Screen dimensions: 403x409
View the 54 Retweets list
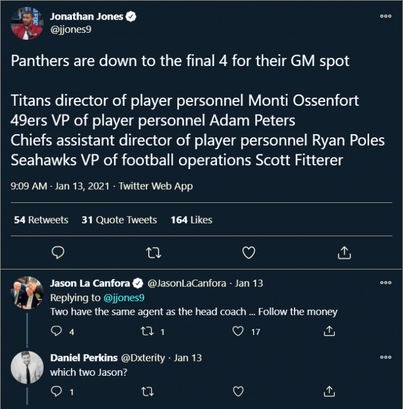coord(41,220)
